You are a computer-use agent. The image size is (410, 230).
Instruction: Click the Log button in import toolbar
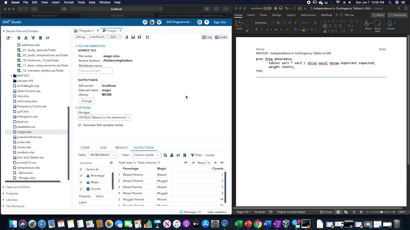[x=207, y=37]
